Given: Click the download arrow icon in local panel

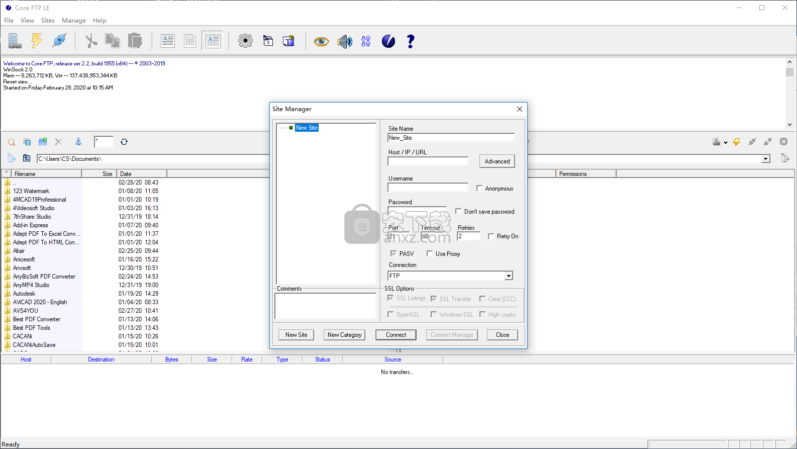Looking at the screenshot, I should pos(78,142).
